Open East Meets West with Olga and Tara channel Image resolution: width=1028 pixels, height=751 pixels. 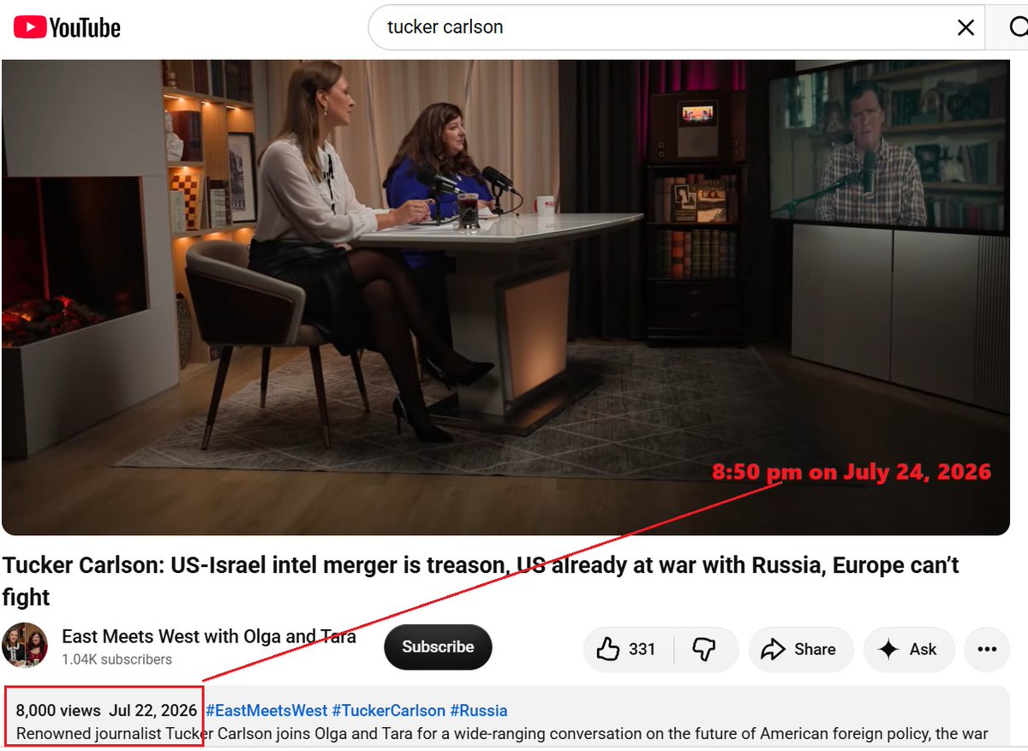208,636
